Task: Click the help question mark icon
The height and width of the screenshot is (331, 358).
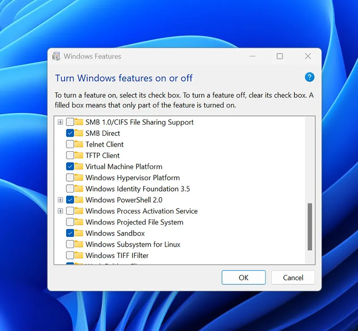Action: coord(309,77)
